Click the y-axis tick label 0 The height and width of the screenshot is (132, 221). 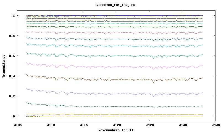14,116
